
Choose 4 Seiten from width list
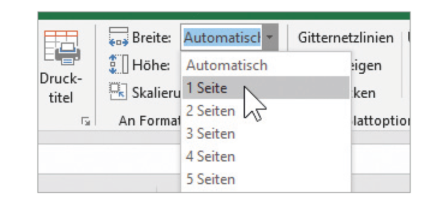[266, 156]
